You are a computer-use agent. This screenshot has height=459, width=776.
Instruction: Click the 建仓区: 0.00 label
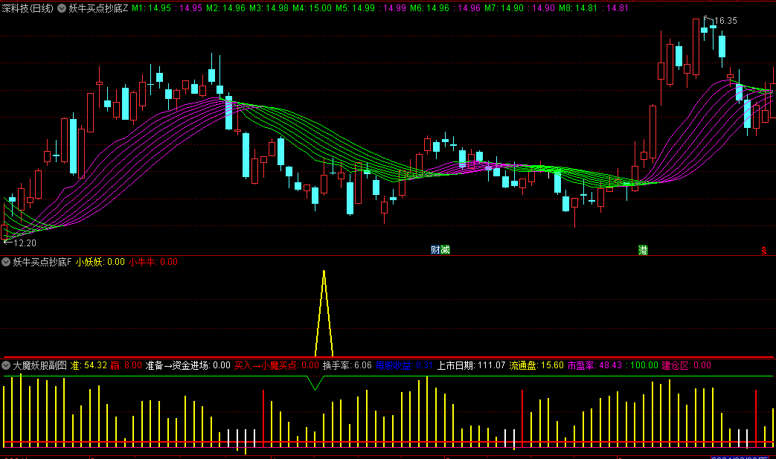[687, 365]
